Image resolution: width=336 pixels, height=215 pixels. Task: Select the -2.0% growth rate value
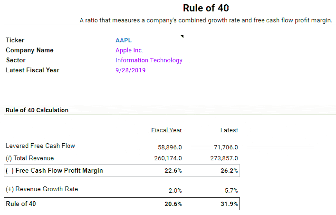[174, 191]
